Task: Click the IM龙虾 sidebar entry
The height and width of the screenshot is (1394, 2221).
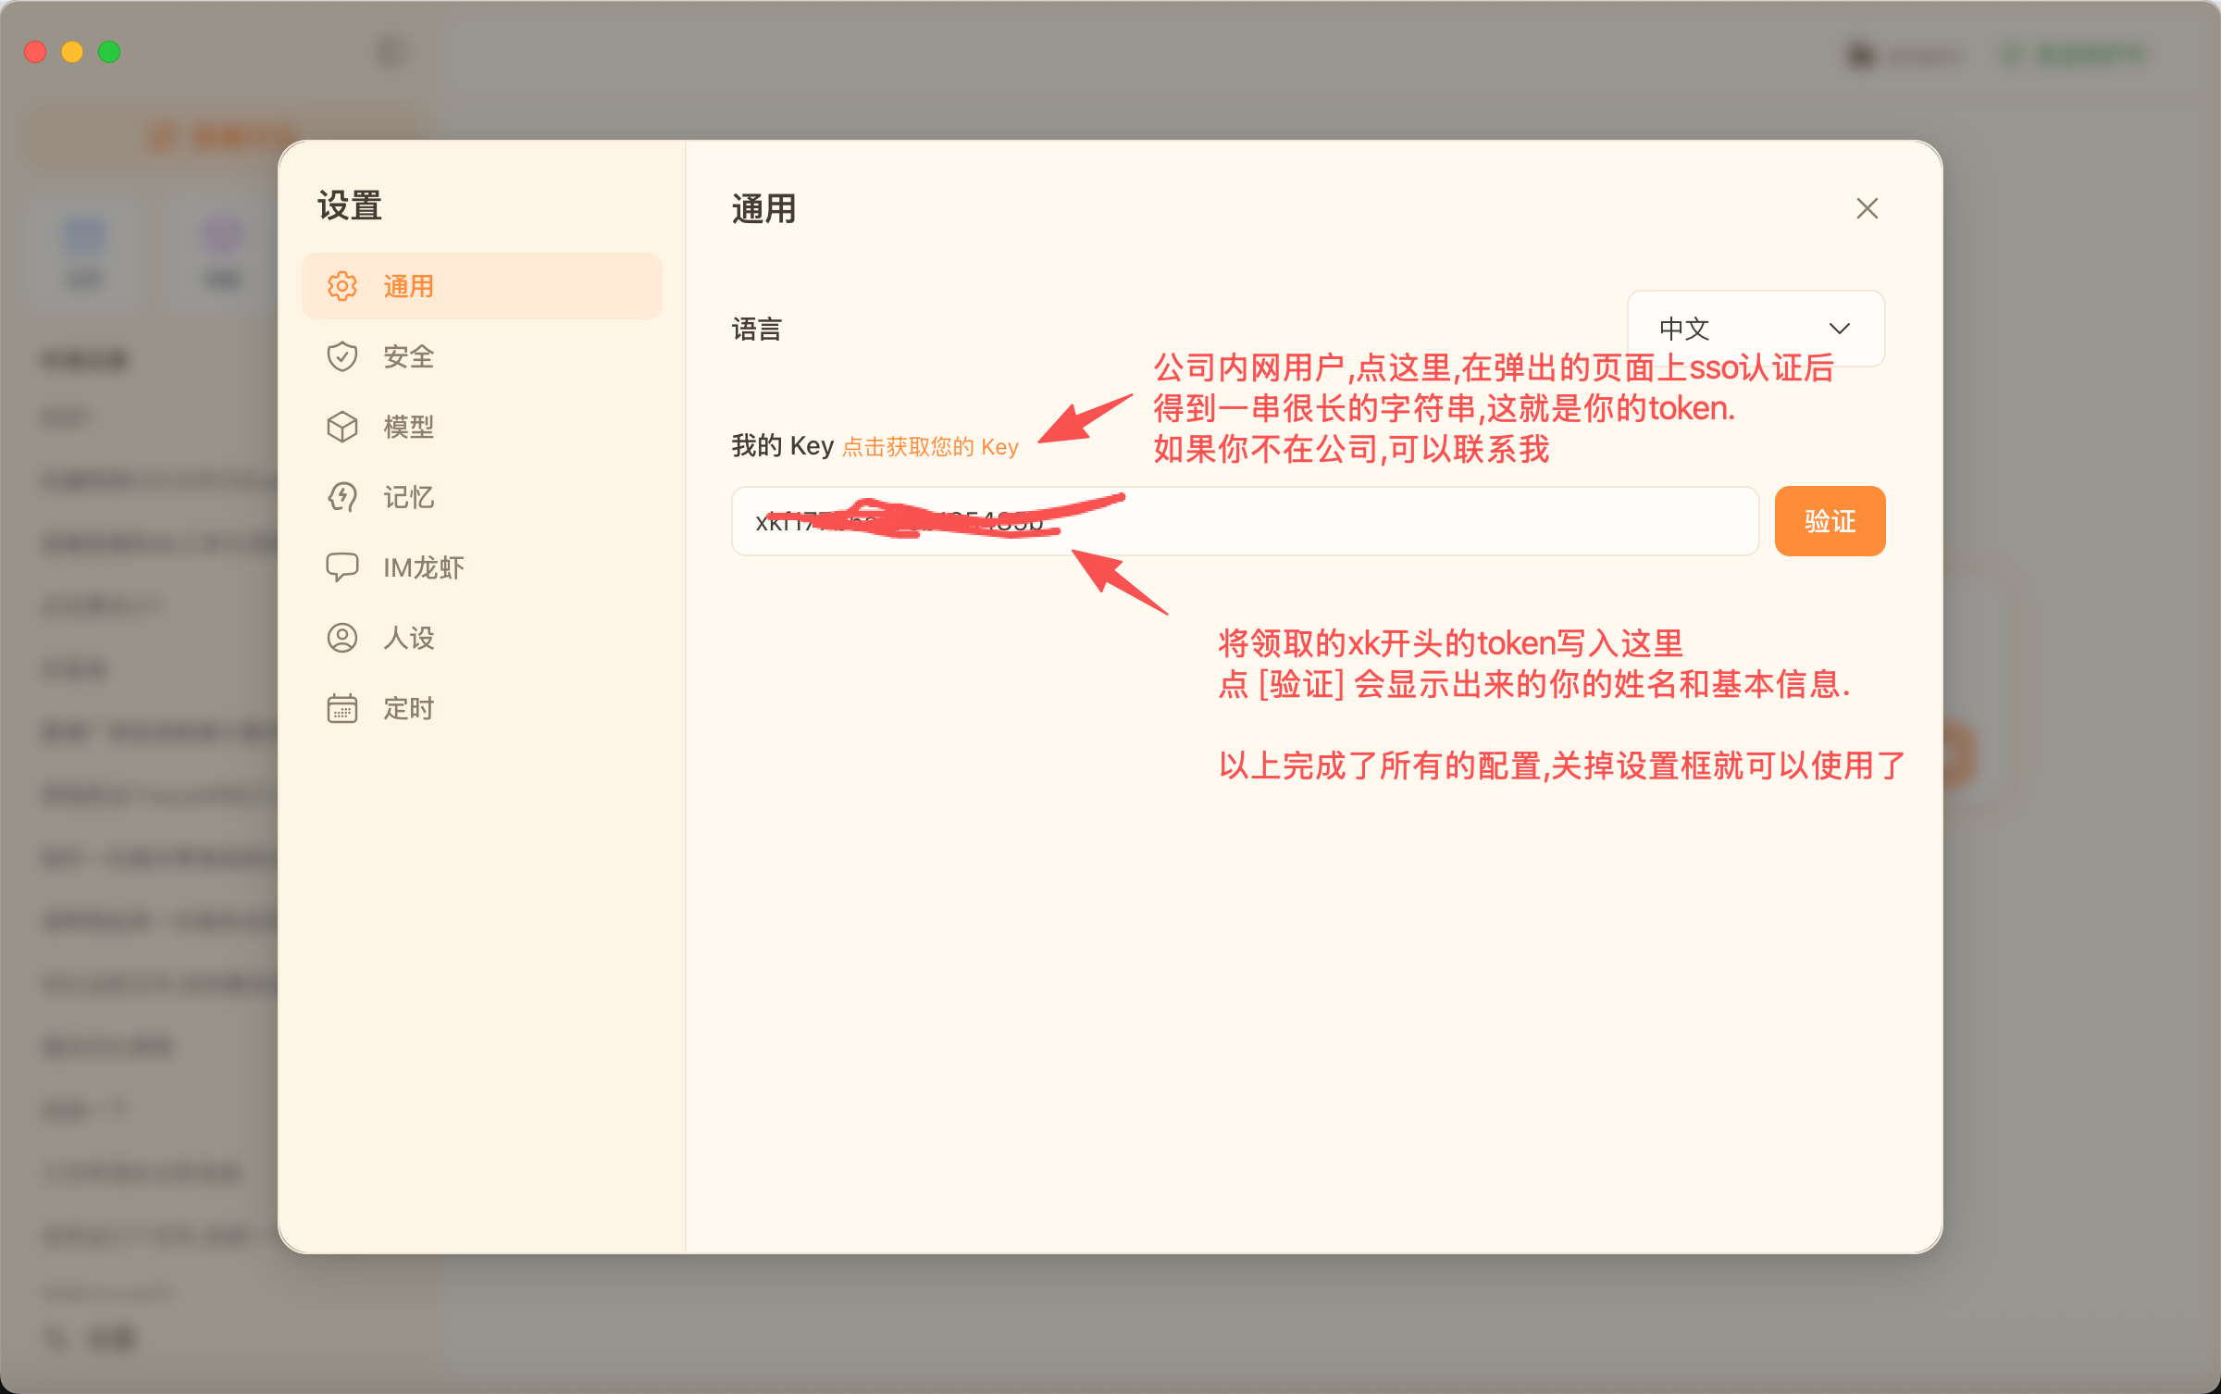Action: (424, 567)
